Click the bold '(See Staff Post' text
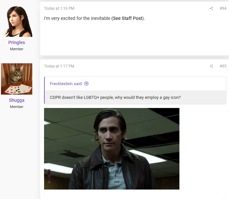 [127, 18]
